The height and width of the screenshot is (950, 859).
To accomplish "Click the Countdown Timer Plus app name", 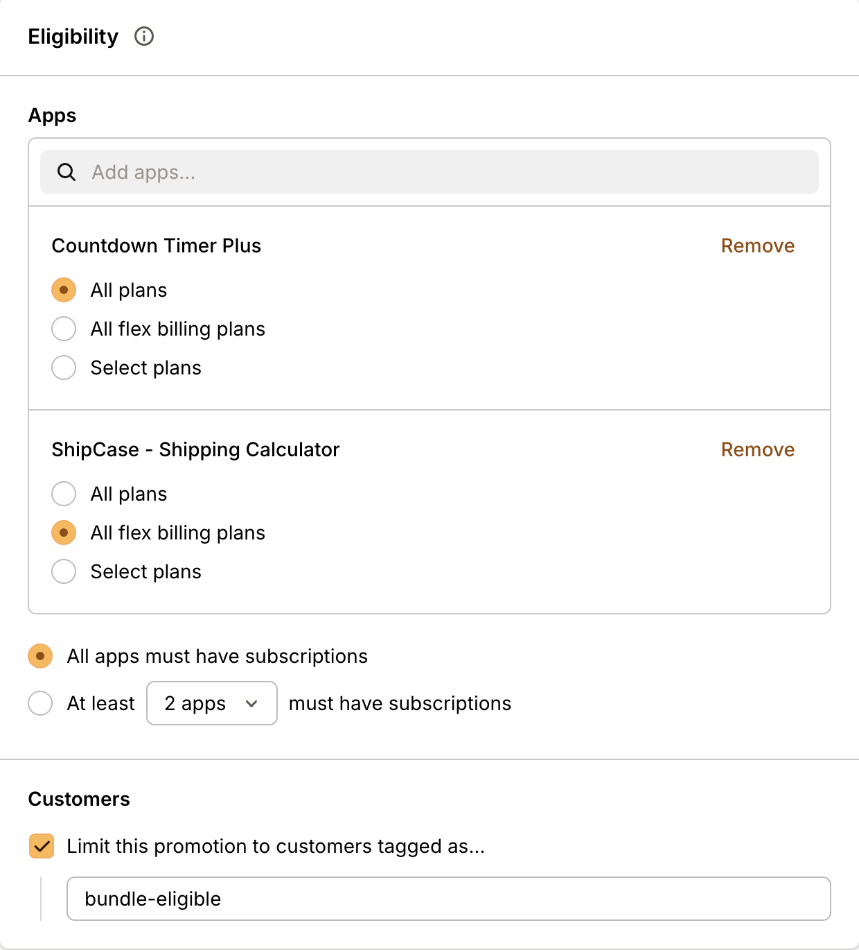I will click(156, 245).
